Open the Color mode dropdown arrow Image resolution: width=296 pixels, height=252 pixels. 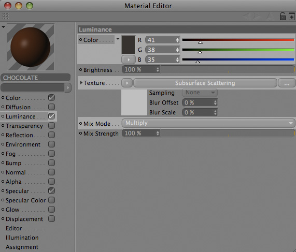tap(118, 39)
